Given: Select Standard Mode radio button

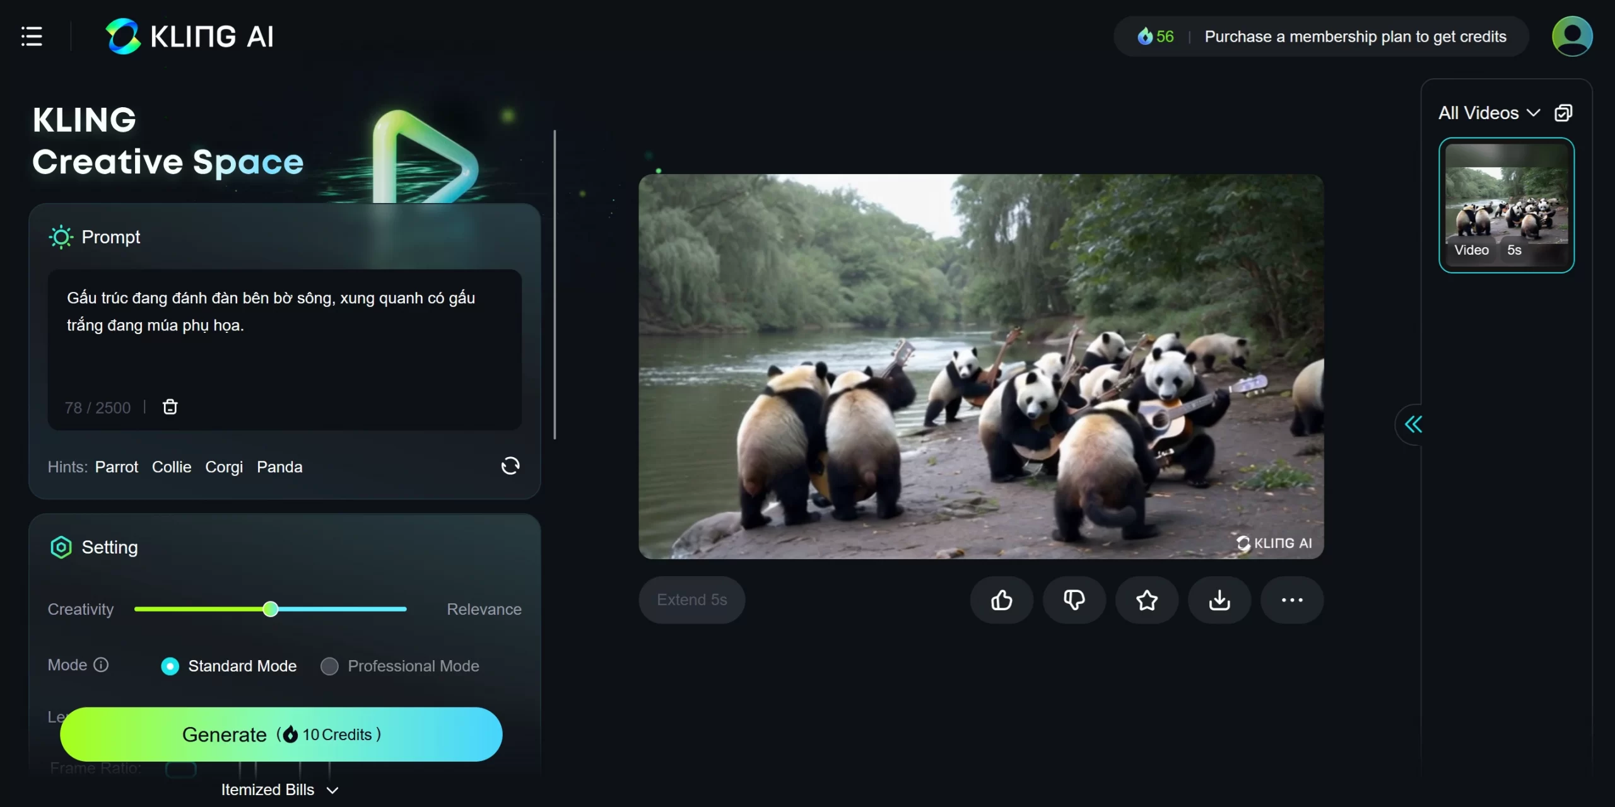Looking at the screenshot, I should coord(170,666).
